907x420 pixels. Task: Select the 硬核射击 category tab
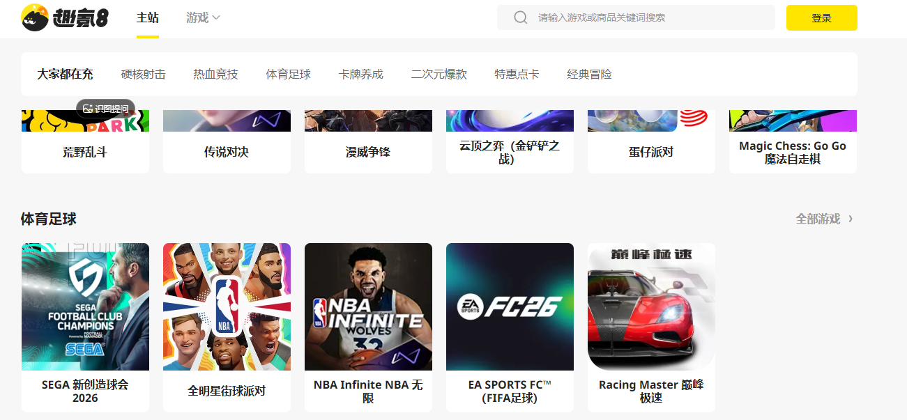point(143,74)
